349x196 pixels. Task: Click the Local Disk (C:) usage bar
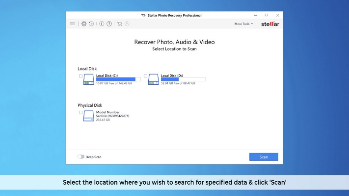pos(118,79)
